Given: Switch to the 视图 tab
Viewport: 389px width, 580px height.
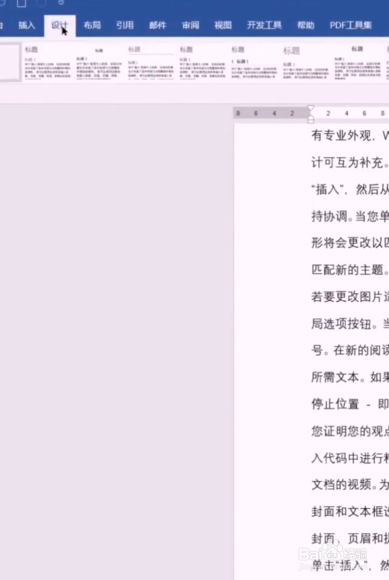Looking at the screenshot, I should point(223,25).
